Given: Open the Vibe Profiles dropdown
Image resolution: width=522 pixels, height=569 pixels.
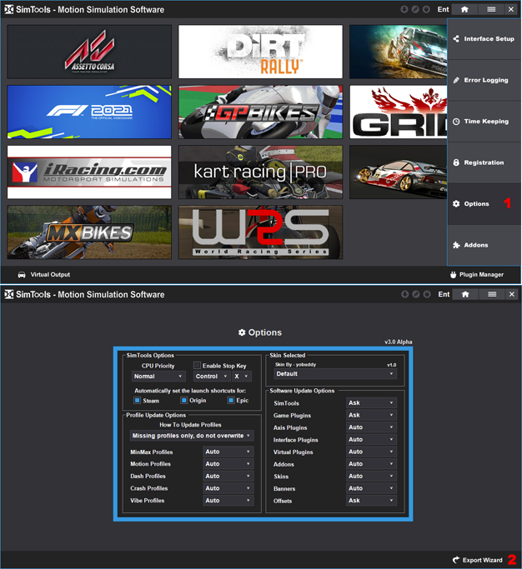Looking at the screenshot, I should pyautogui.click(x=228, y=501).
